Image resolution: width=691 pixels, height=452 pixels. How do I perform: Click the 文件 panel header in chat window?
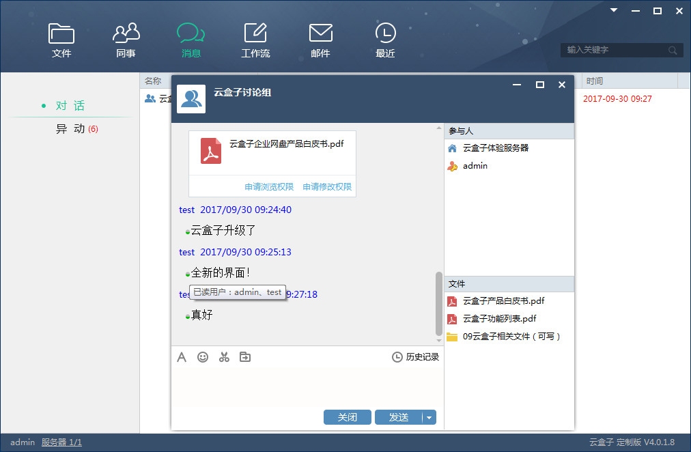(x=509, y=284)
